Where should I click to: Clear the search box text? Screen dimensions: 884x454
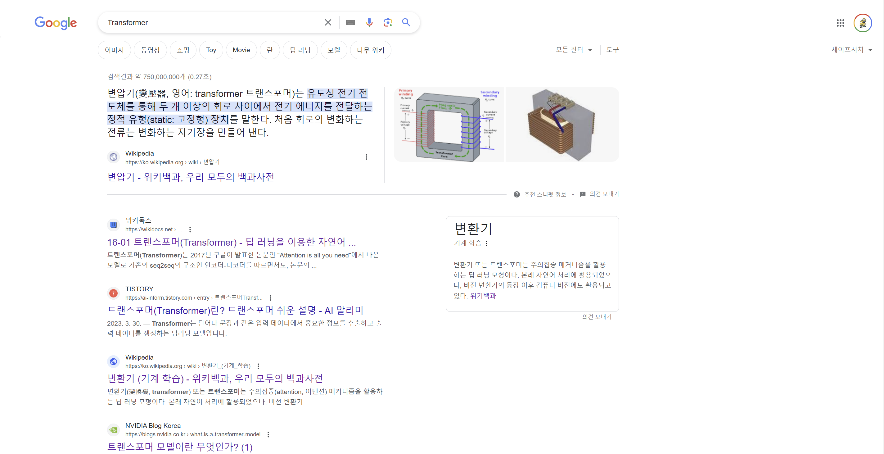(328, 23)
